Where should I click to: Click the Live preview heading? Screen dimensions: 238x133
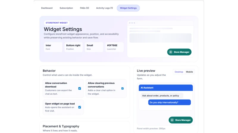146,71
